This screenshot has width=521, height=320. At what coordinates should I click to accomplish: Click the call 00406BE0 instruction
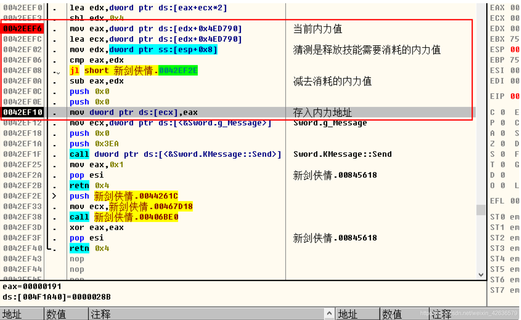(124, 217)
